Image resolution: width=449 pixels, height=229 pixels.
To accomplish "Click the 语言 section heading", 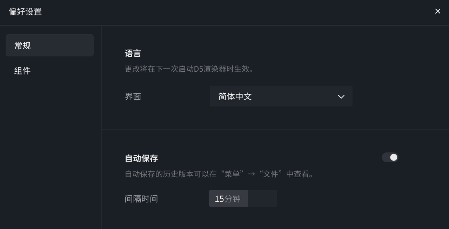I will coord(133,53).
